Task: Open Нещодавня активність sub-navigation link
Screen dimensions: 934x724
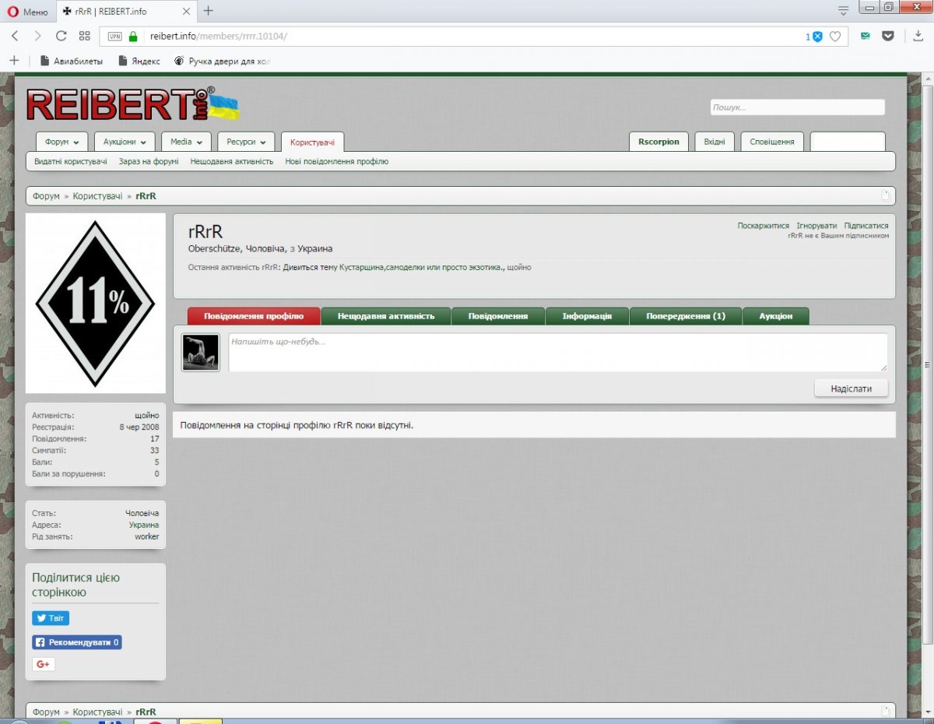Action: [232, 161]
